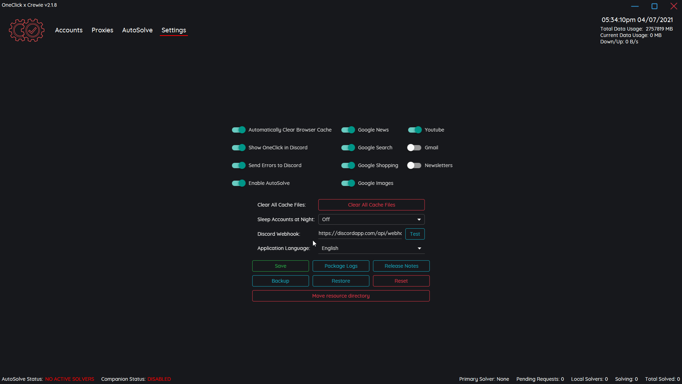Click the Pending Requests counter

(540, 379)
